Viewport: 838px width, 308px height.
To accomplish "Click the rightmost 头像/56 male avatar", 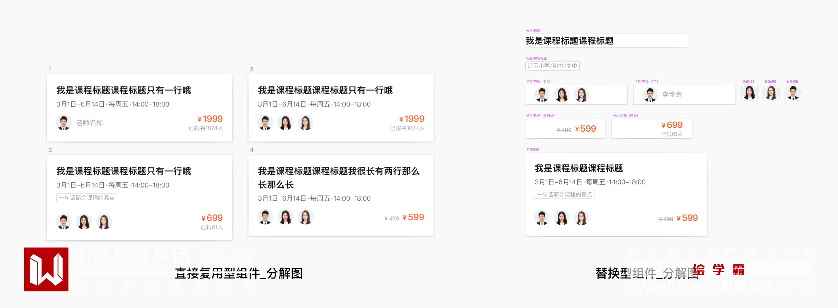I will tap(793, 93).
